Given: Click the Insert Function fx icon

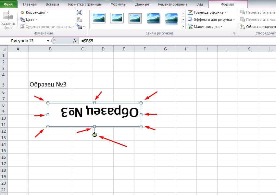Looking at the screenshot, I should pos(75,41).
